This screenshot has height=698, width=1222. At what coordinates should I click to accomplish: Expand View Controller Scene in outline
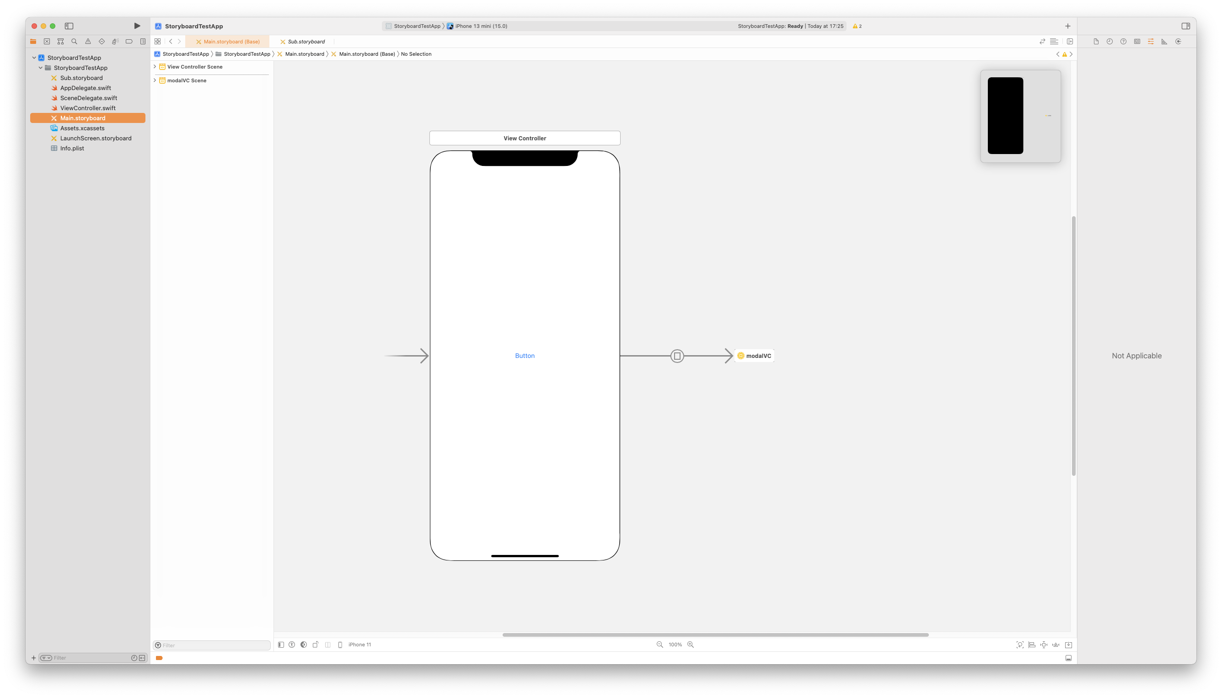click(155, 67)
